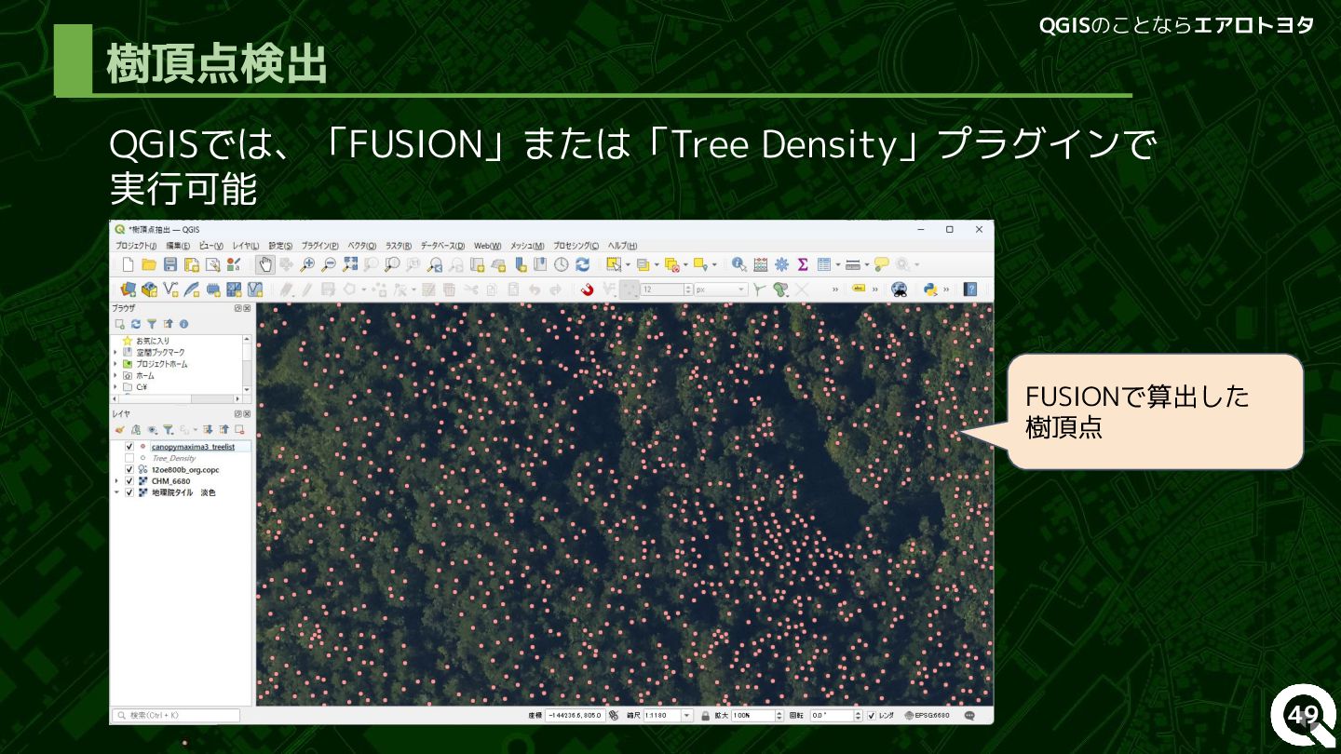Viewport: 1341px width, 754px height.
Task: Click the Zoom Full extent icon
Action: click(350, 265)
